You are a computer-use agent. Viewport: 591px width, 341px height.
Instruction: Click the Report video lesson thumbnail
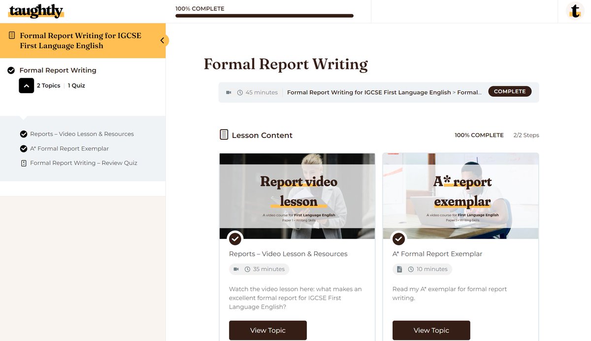297,196
